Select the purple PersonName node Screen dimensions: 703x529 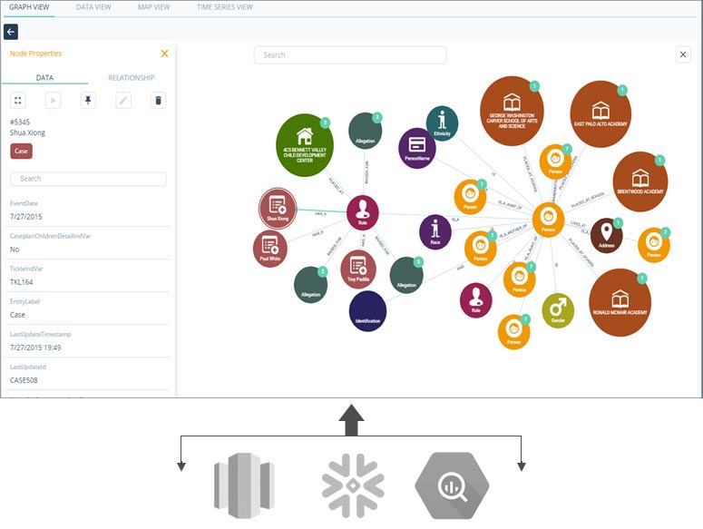pos(417,149)
